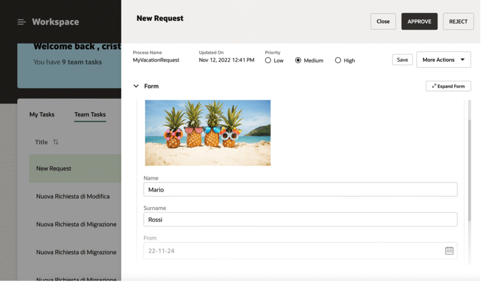482x282 pixels.
Task: Open the From date calendar picker
Action: [449, 250]
